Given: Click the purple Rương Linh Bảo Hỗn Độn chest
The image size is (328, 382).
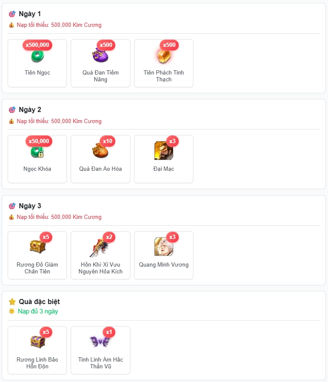Looking at the screenshot, I should click(x=37, y=342).
